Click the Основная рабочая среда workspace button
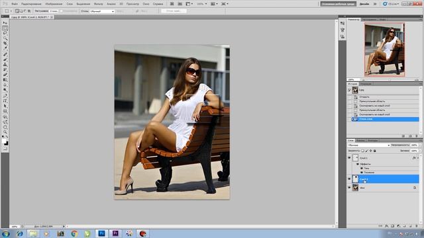 click(x=338, y=4)
